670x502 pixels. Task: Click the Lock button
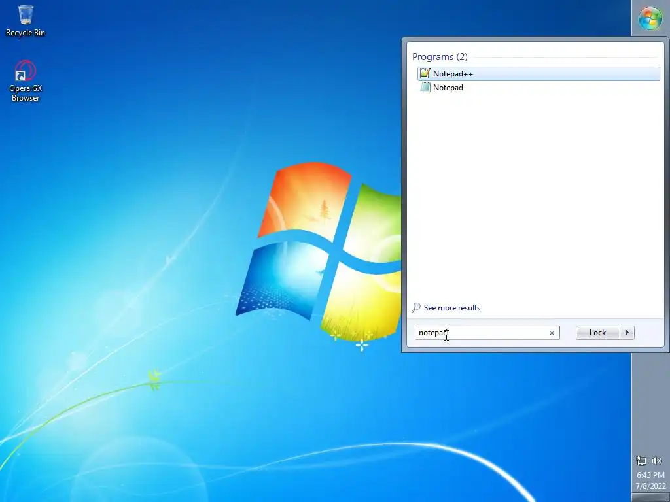[597, 333]
